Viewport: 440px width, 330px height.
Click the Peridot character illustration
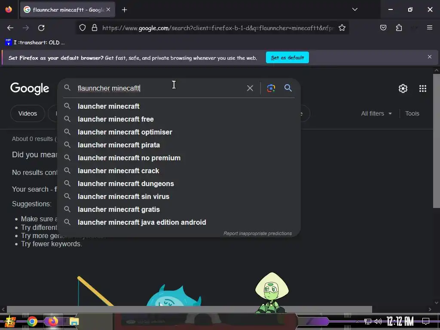272,292
